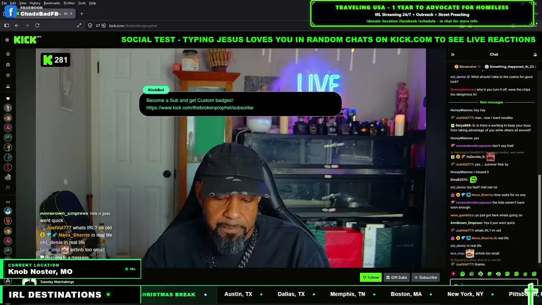Click the sidebar heart above followed channels

pos(8,99)
